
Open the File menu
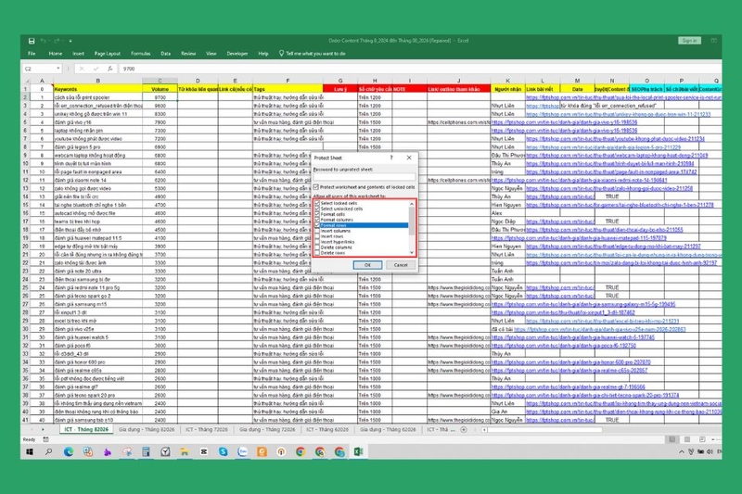coord(32,54)
